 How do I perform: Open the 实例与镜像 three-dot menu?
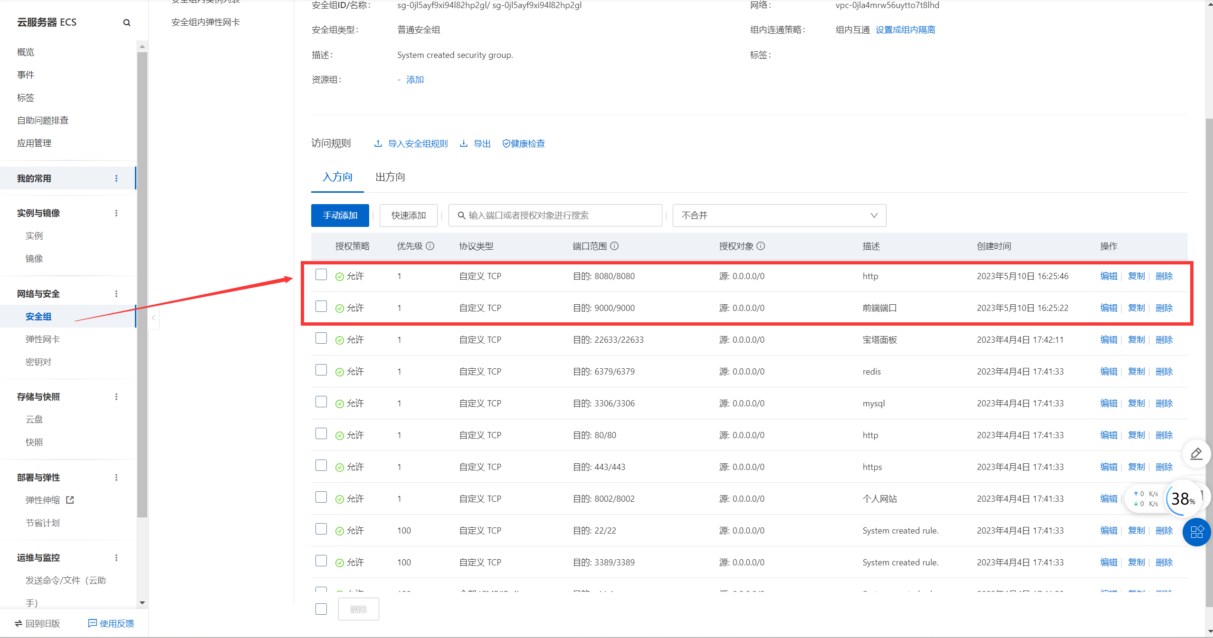[x=116, y=213]
